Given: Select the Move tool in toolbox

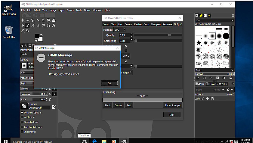Looking at the screenshot, I should tap(23, 20).
